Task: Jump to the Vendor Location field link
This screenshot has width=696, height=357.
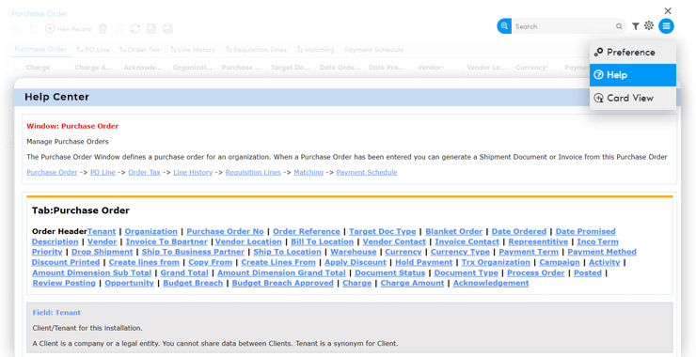Action: pos(248,241)
